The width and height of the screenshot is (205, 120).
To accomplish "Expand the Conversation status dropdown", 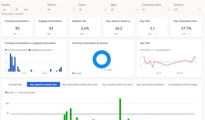I will (x=156, y=9).
